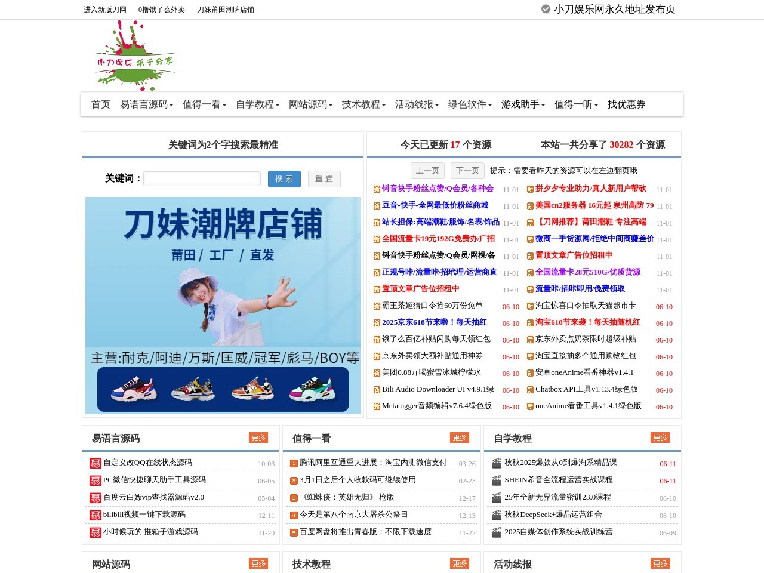Expand the 游戏助手 nav dropdown
This screenshot has width=764, height=573.
tap(523, 104)
